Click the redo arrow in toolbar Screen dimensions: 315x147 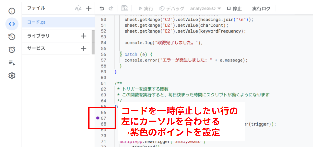pyautogui.click(x=111, y=8)
